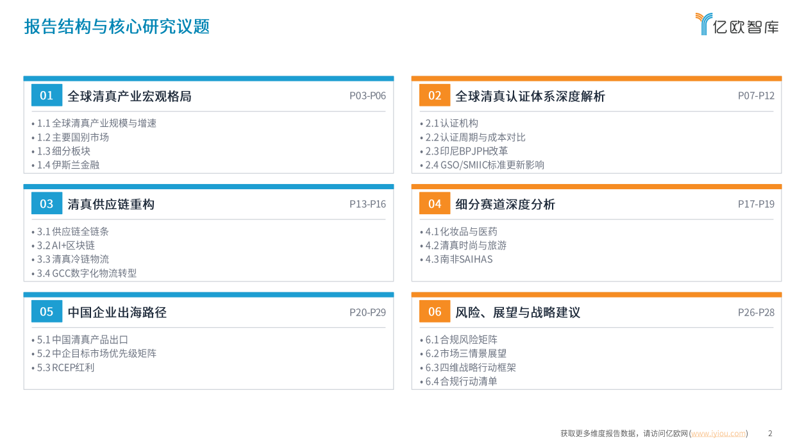This screenshot has height=447, width=795.
Task: Expand the 清真供应链重构 card
Action: click(112, 203)
